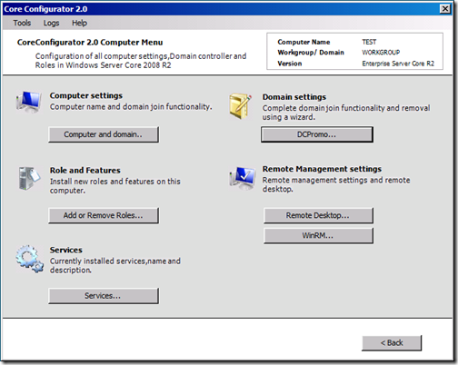
Task: Click the Domain settings heading
Action: point(294,97)
